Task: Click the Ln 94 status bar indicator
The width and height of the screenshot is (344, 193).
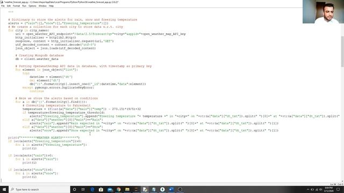Action: point(333,184)
